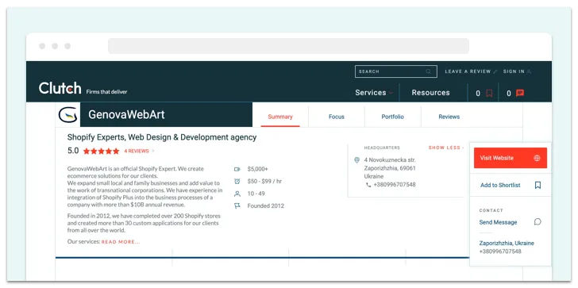578x288 pixels.
Task: Click the five-star rating
Action: pos(102,151)
